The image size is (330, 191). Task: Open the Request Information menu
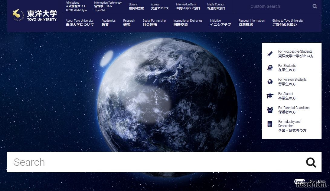[x=251, y=23]
